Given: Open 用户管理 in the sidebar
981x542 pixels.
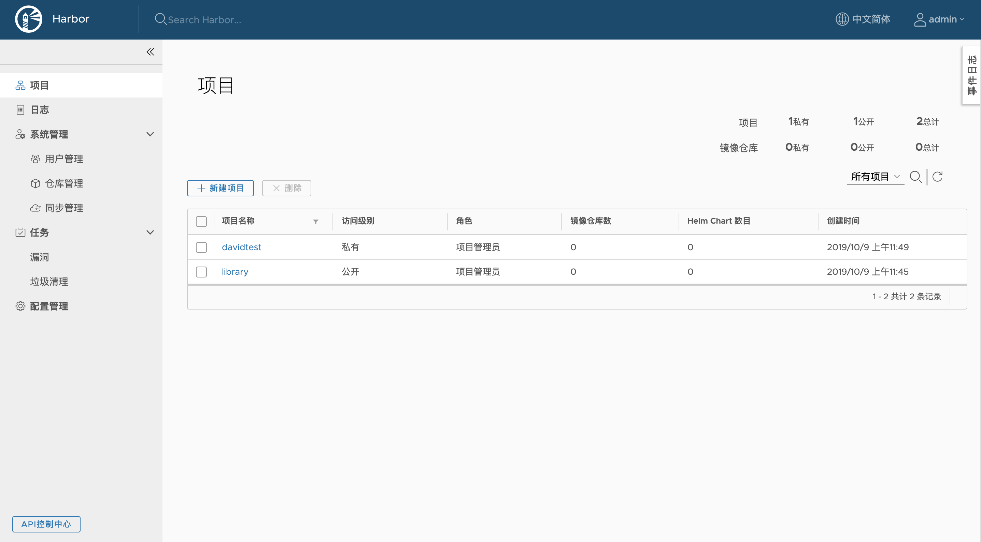Looking at the screenshot, I should (63, 159).
